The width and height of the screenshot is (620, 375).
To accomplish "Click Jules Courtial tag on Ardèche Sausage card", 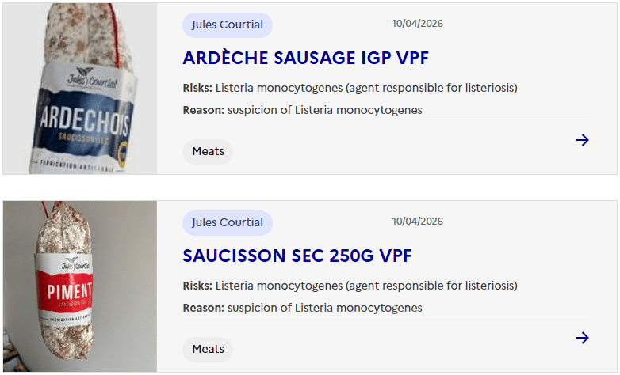I will pyautogui.click(x=228, y=25).
